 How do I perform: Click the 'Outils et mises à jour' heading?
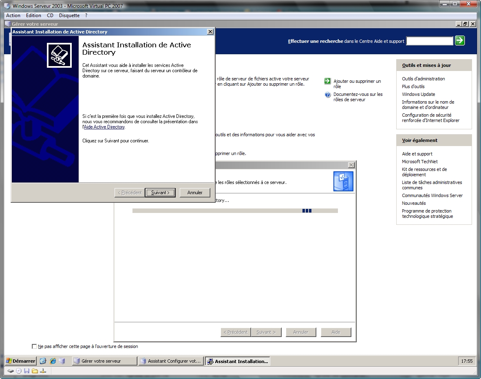426,65
